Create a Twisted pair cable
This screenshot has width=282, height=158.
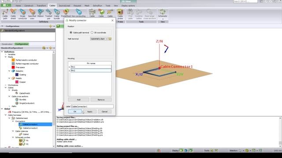48,14
